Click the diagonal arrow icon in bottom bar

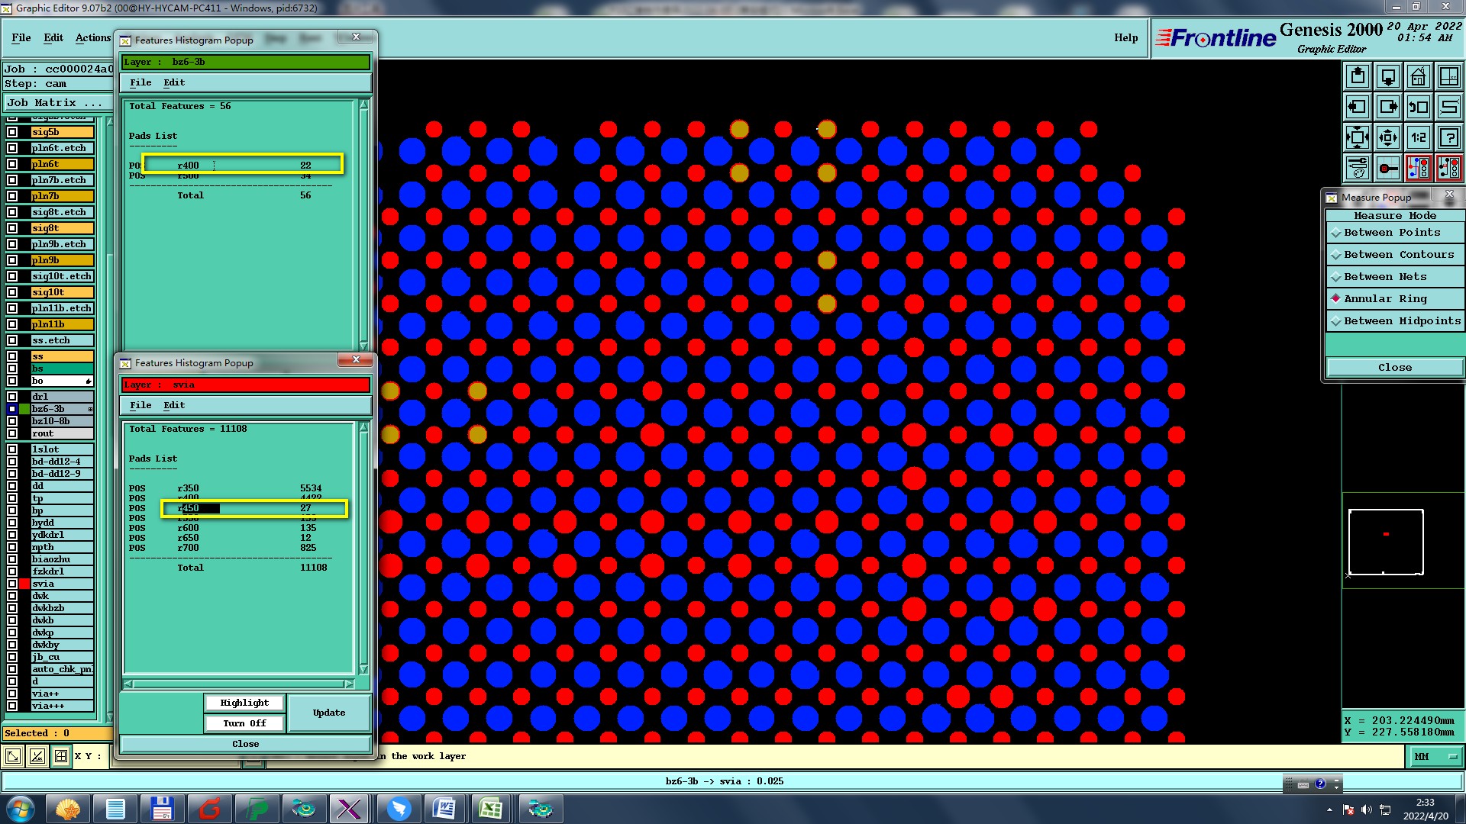pos(13,756)
